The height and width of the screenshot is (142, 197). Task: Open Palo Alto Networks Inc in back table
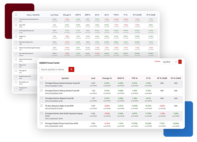click(x=26, y=54)
